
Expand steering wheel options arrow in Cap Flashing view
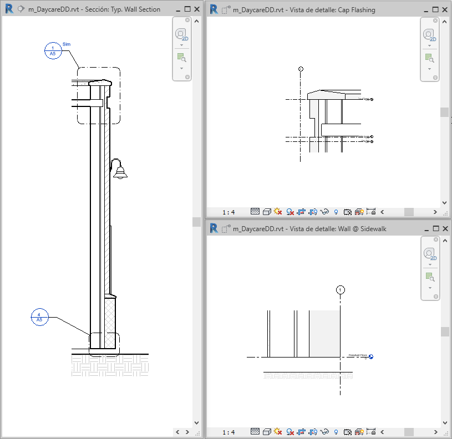click(430, 46)
